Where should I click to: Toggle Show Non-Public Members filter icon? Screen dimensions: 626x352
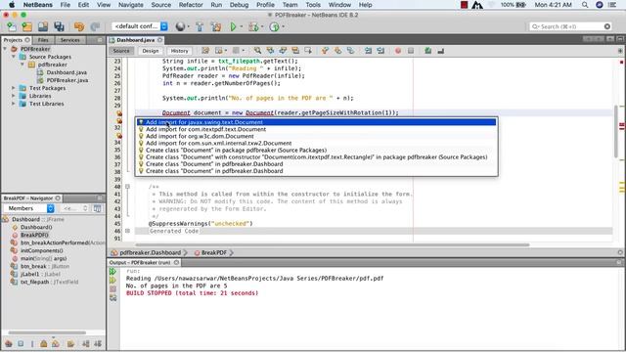tap(43, 343)
